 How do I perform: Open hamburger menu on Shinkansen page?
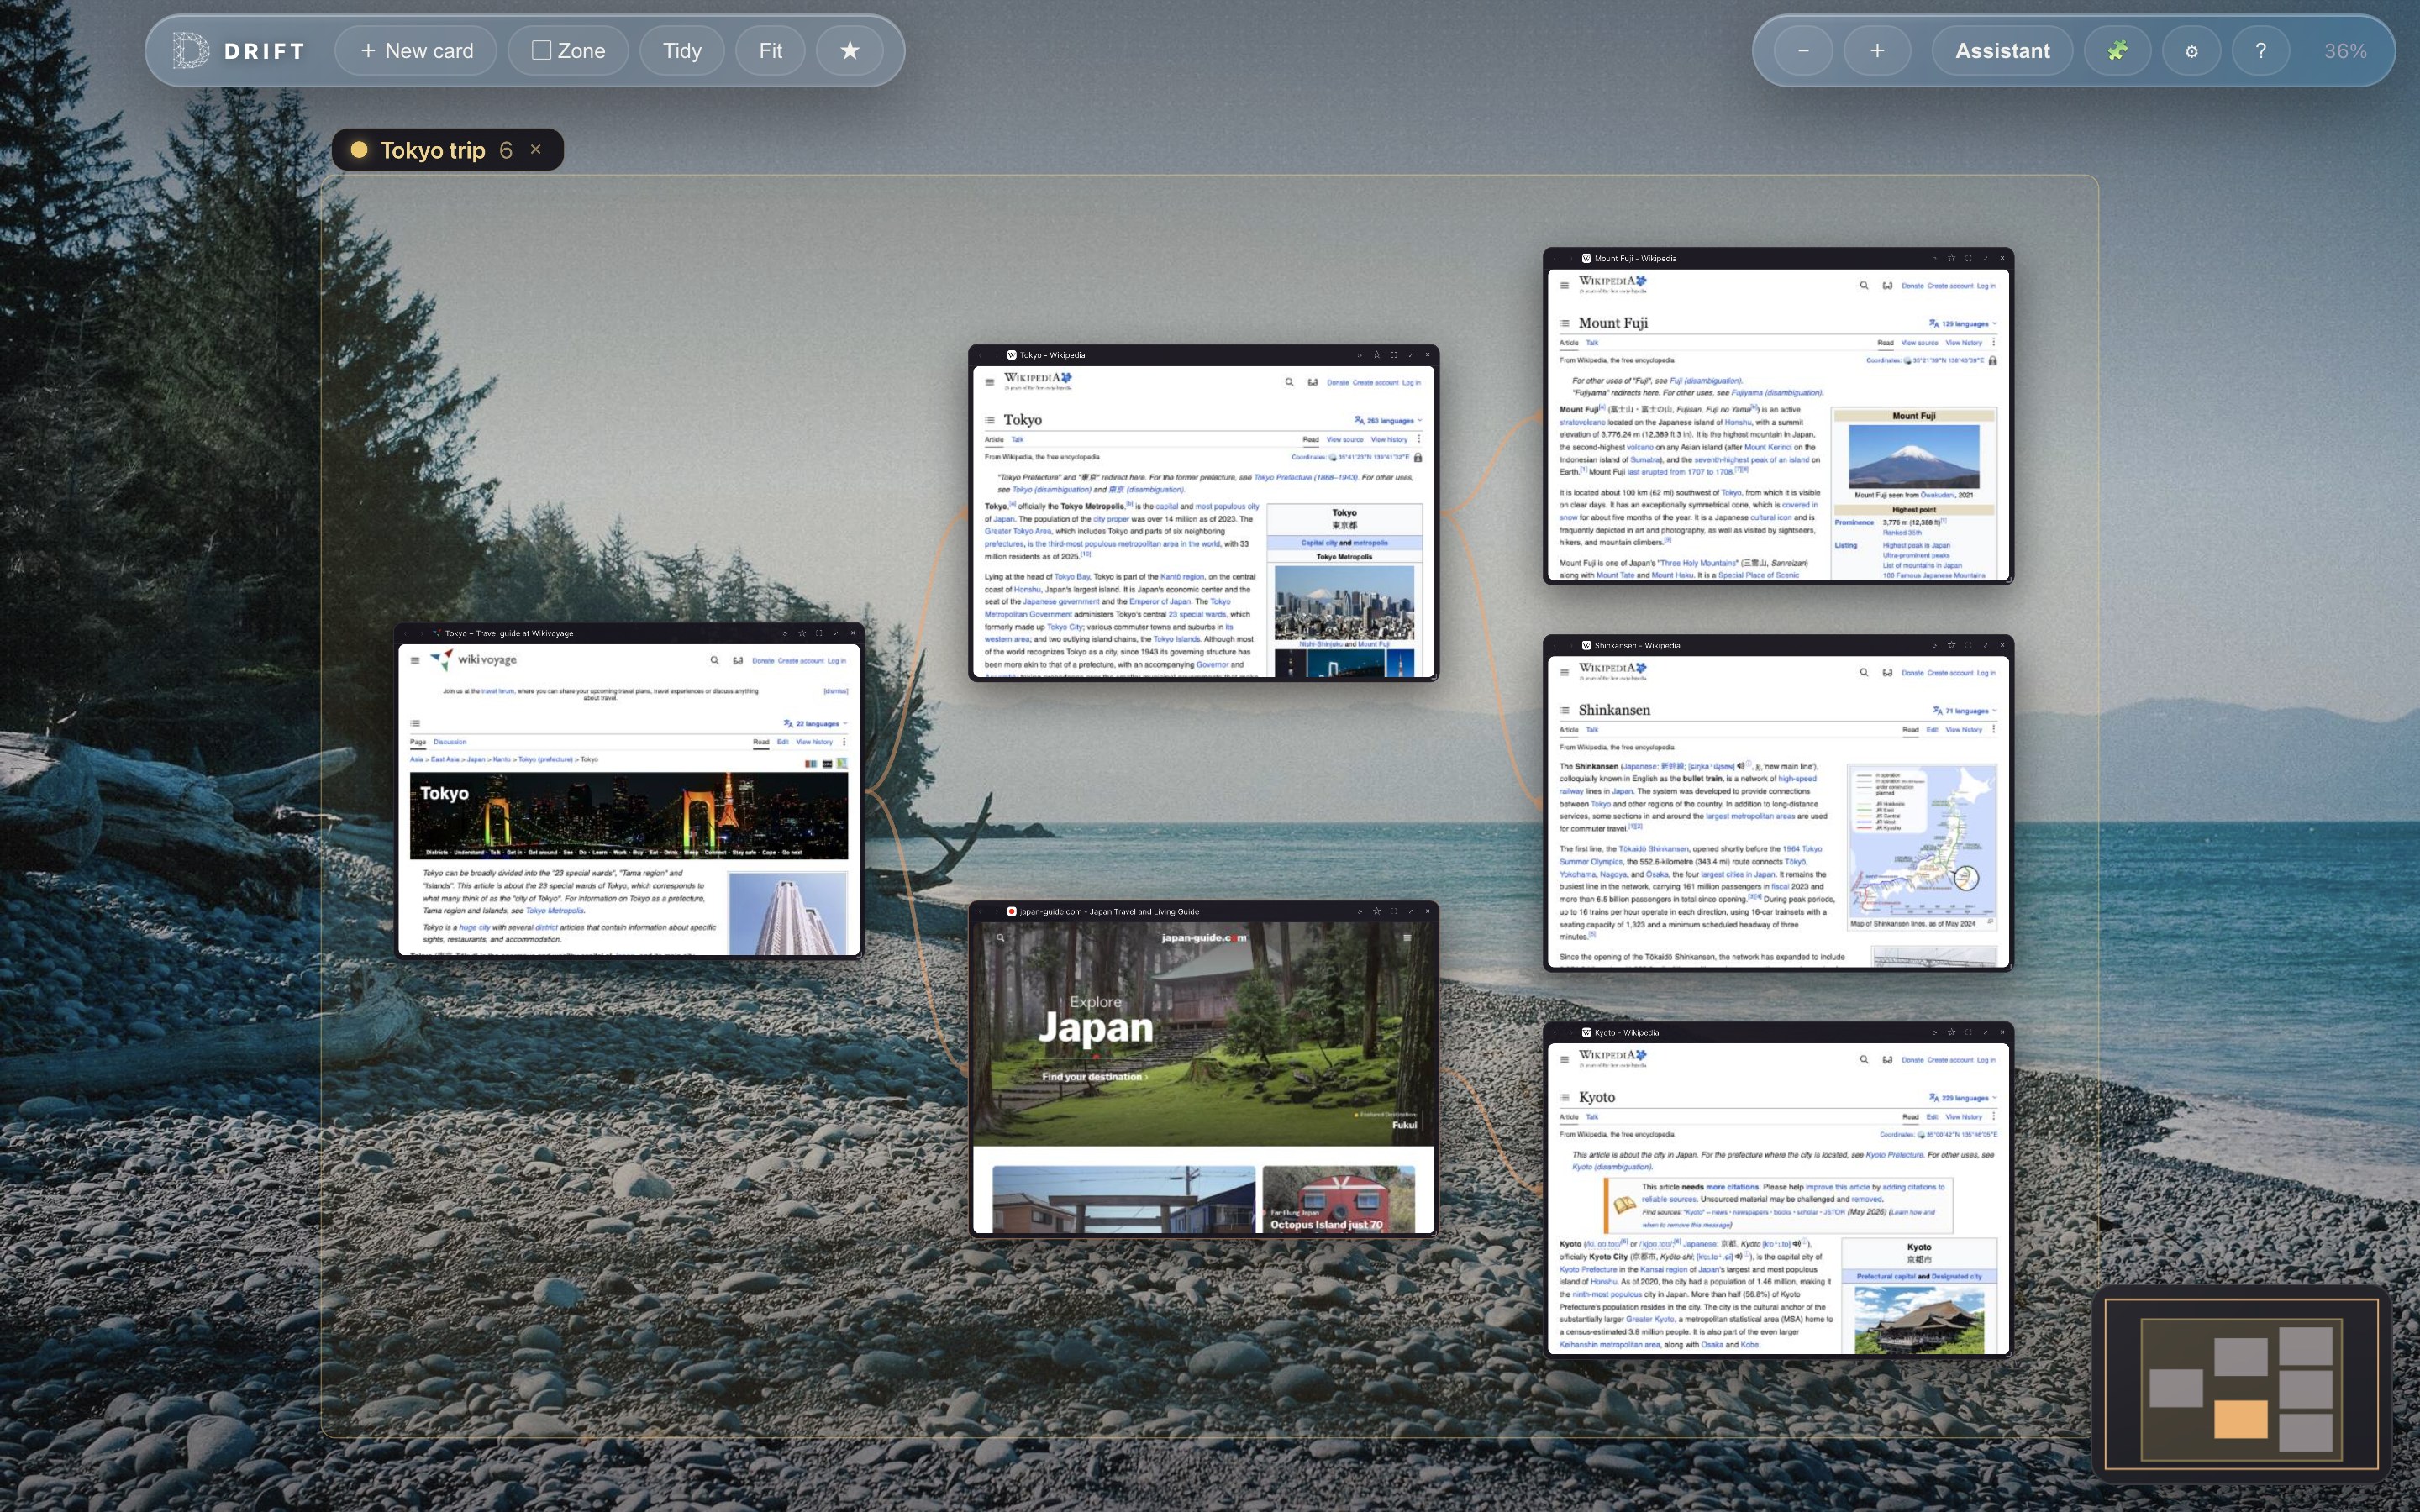(1564, 673)
